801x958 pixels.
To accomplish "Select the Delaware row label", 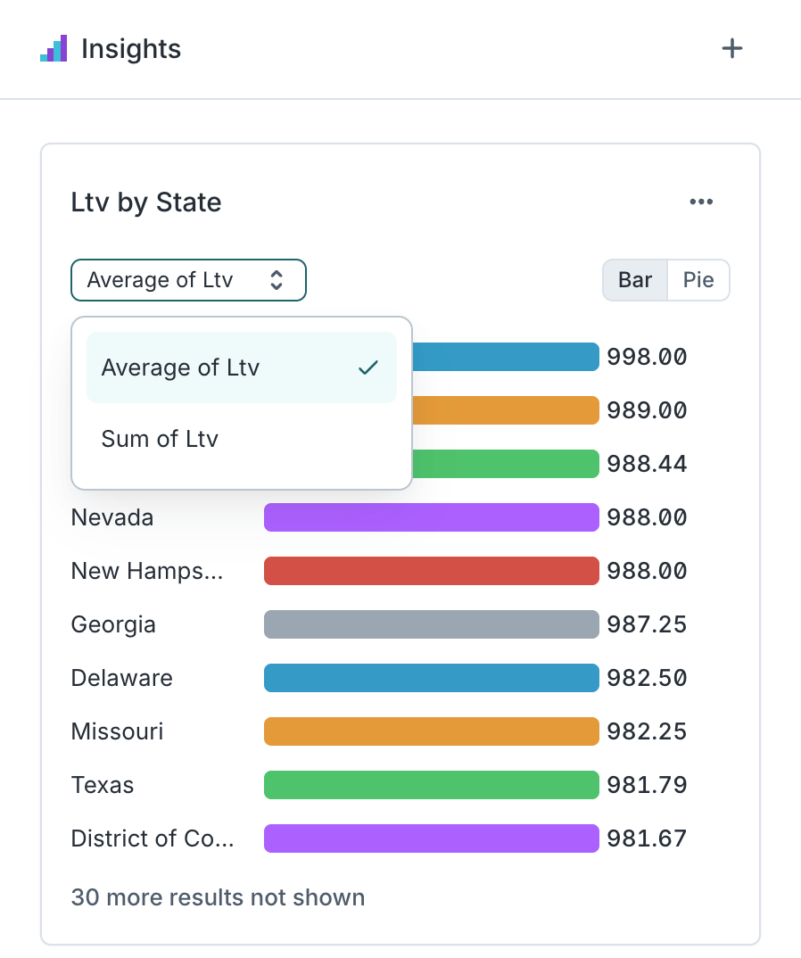I will 121,678.
